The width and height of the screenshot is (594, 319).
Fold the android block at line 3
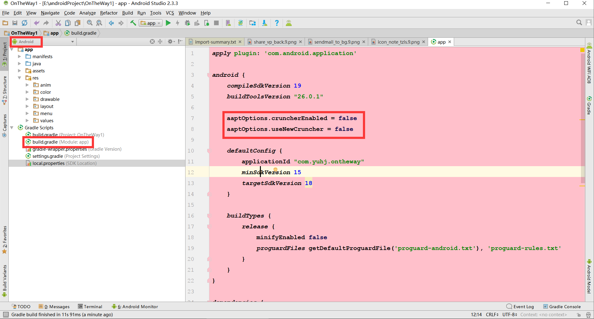[x=209, y=75]
